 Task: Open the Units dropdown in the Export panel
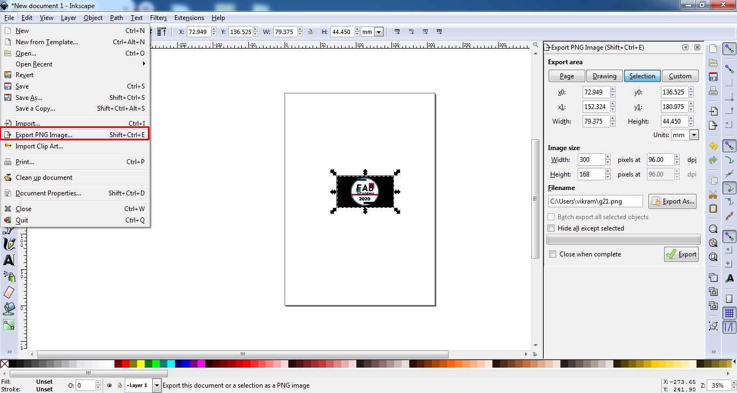tap(694, 135)
